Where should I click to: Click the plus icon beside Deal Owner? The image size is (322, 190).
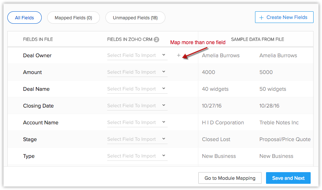point(179,55)
